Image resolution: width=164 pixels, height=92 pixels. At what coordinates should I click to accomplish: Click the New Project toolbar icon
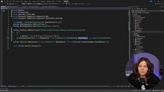[7, 4]
